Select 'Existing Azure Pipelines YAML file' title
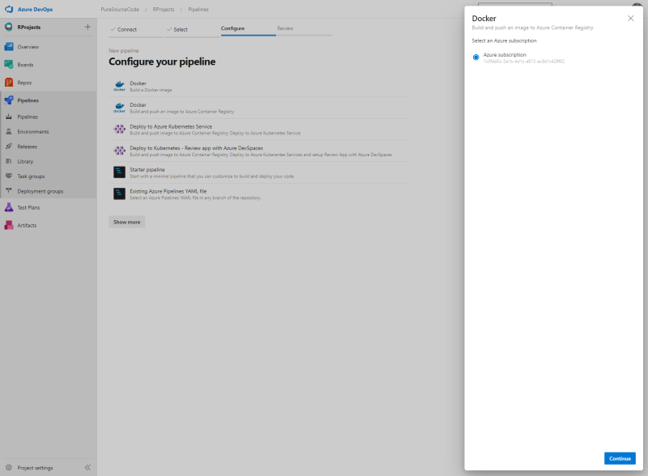 [168, 191]
